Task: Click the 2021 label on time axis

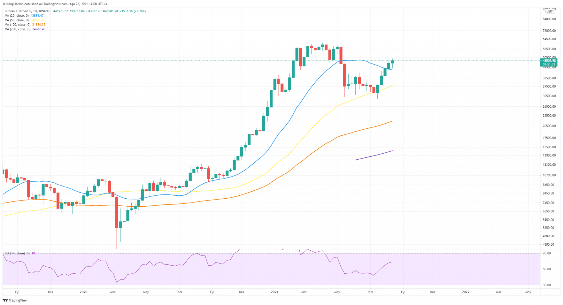Action: pyautogui.click(x=274, y=292)
